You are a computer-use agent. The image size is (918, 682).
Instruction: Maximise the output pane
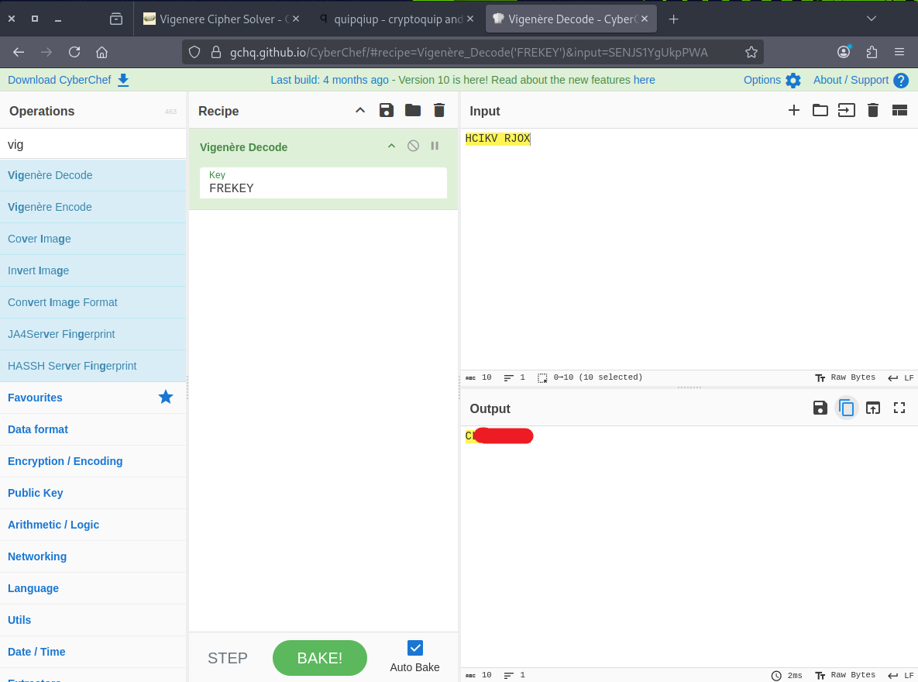(x=899, y=408)
